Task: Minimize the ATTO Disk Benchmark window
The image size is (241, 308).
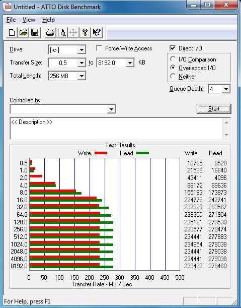Action: click(194, 5)
